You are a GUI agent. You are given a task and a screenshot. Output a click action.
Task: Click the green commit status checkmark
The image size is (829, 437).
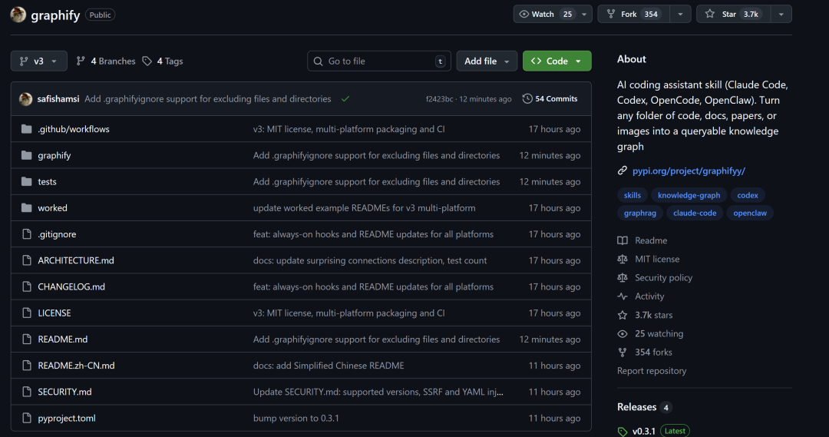click(x=345, y=99)
